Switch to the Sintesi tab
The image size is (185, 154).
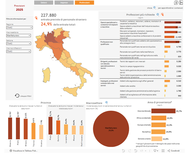(x=43, y=3)
